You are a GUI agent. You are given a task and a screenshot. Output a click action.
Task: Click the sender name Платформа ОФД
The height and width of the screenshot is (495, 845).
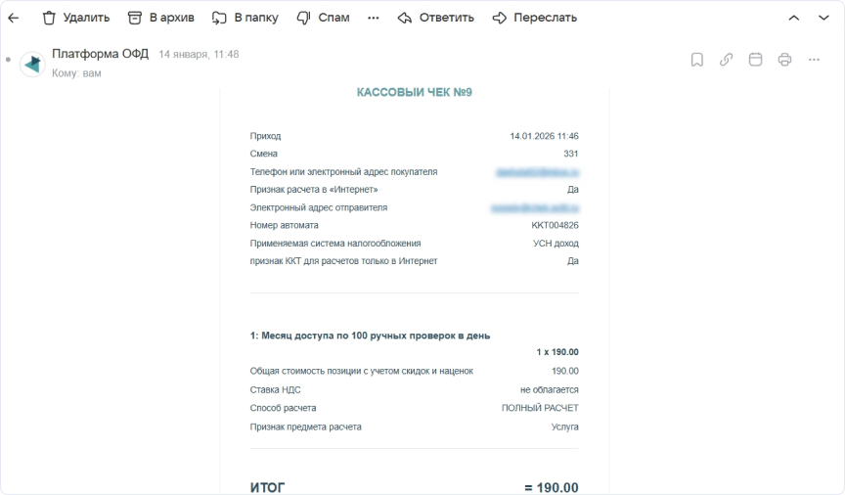(x=100, y=54)
